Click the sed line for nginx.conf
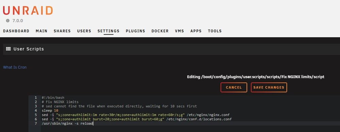340x132 pixels. (x=136, y=115)
